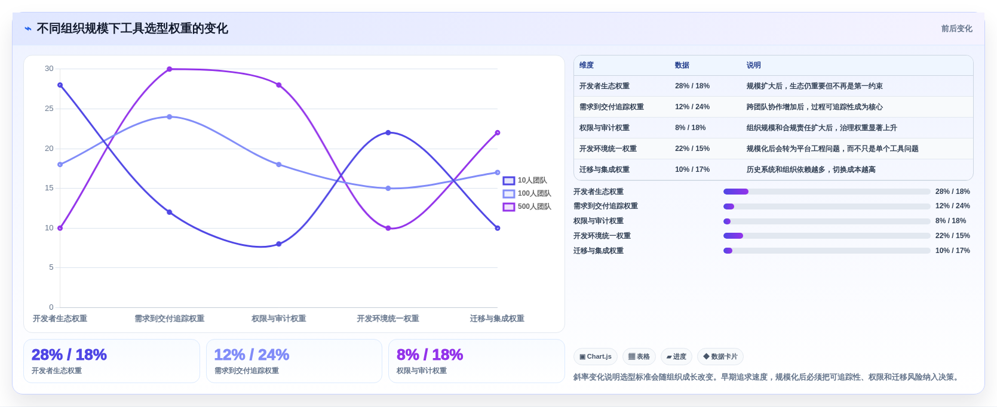This screenshot has width=997, height=407.
Task: Open the 8% / 18% 权限与审计权重 stat card
Action: pos(477,361)
